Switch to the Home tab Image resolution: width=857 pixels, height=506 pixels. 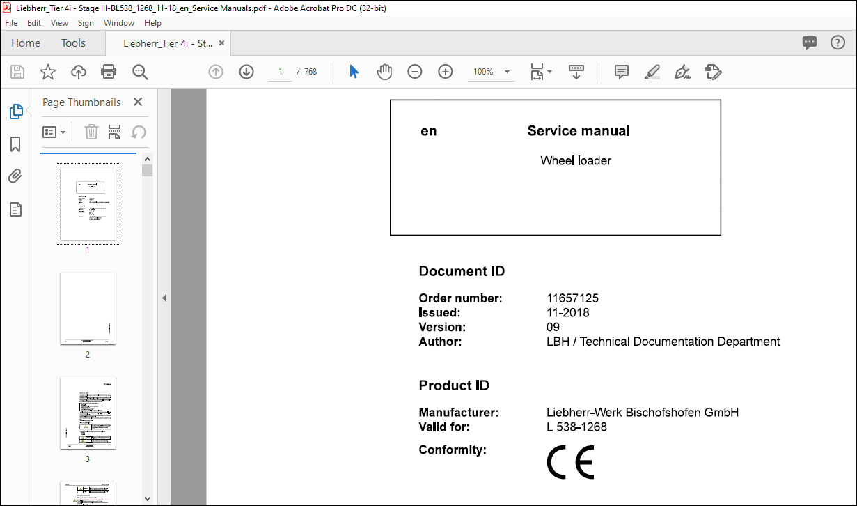(26, 43)
